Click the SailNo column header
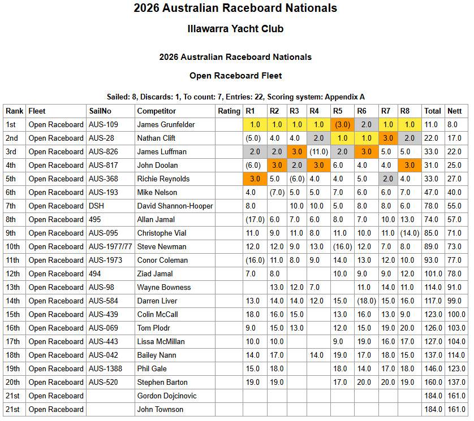This screenshot has width=474, height=421. click(100, 111)
